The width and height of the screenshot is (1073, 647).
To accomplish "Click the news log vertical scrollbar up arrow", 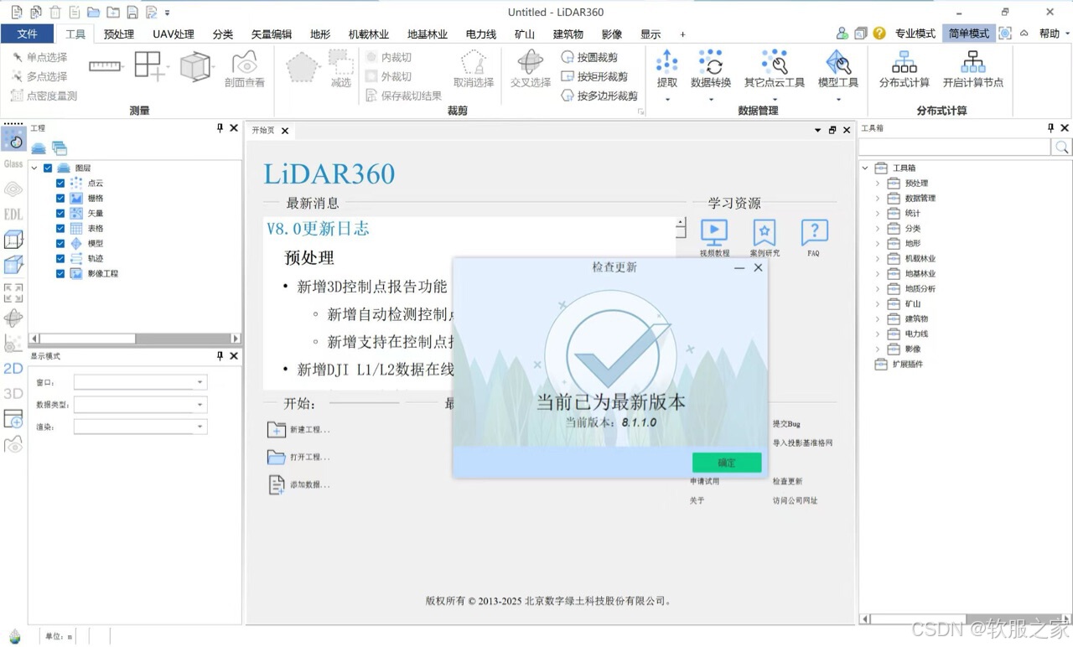I will tap(681, 224).
